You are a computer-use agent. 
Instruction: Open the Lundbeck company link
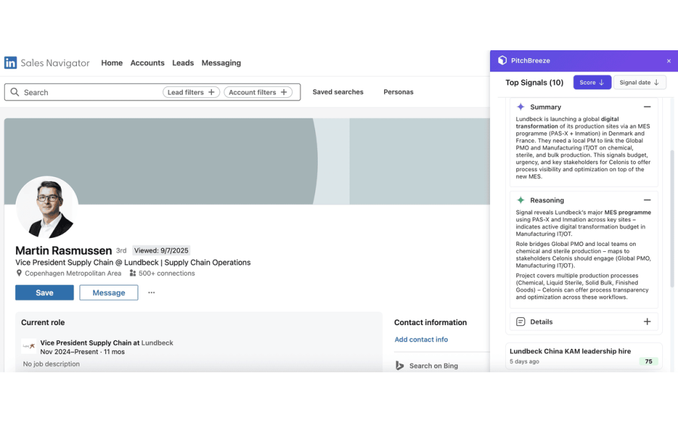(157, 343)
